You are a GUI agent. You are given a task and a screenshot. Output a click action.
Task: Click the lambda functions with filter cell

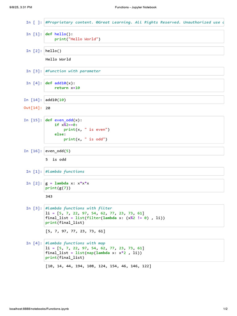click(x=134, y=216)
